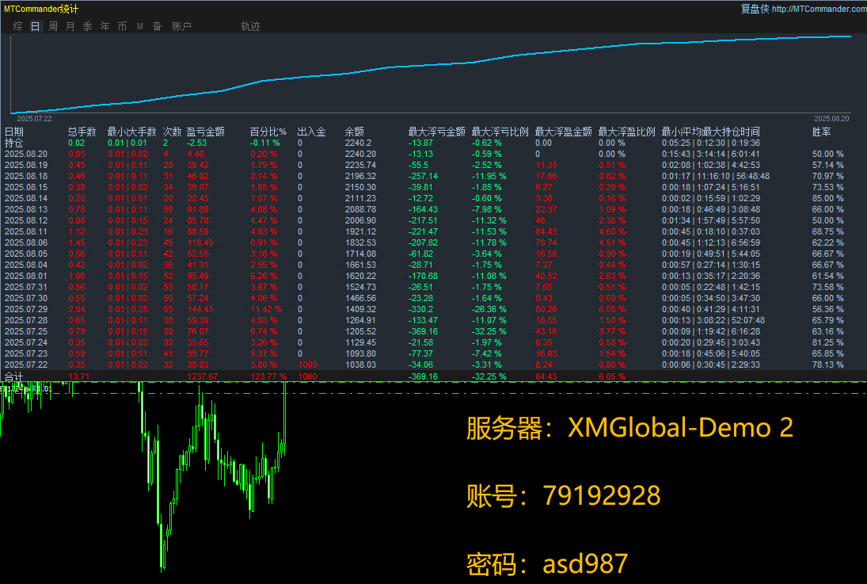Click the 出入金 column header
Screen dimensions: 867x584
[311, 132]
